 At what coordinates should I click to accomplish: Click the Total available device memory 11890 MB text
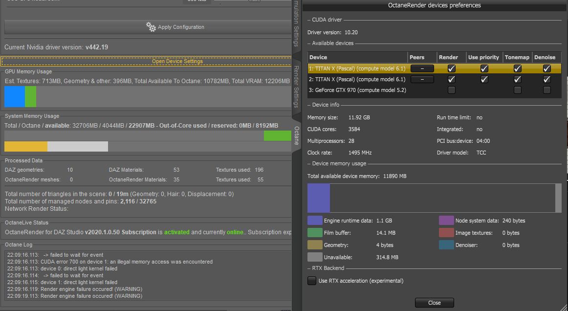point(357,176)
